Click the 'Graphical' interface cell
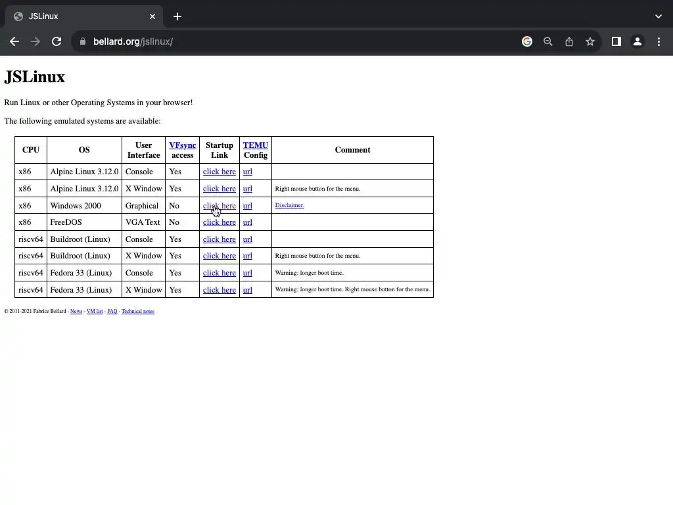Viewport: 673px width, 505px height. (142, 206)
